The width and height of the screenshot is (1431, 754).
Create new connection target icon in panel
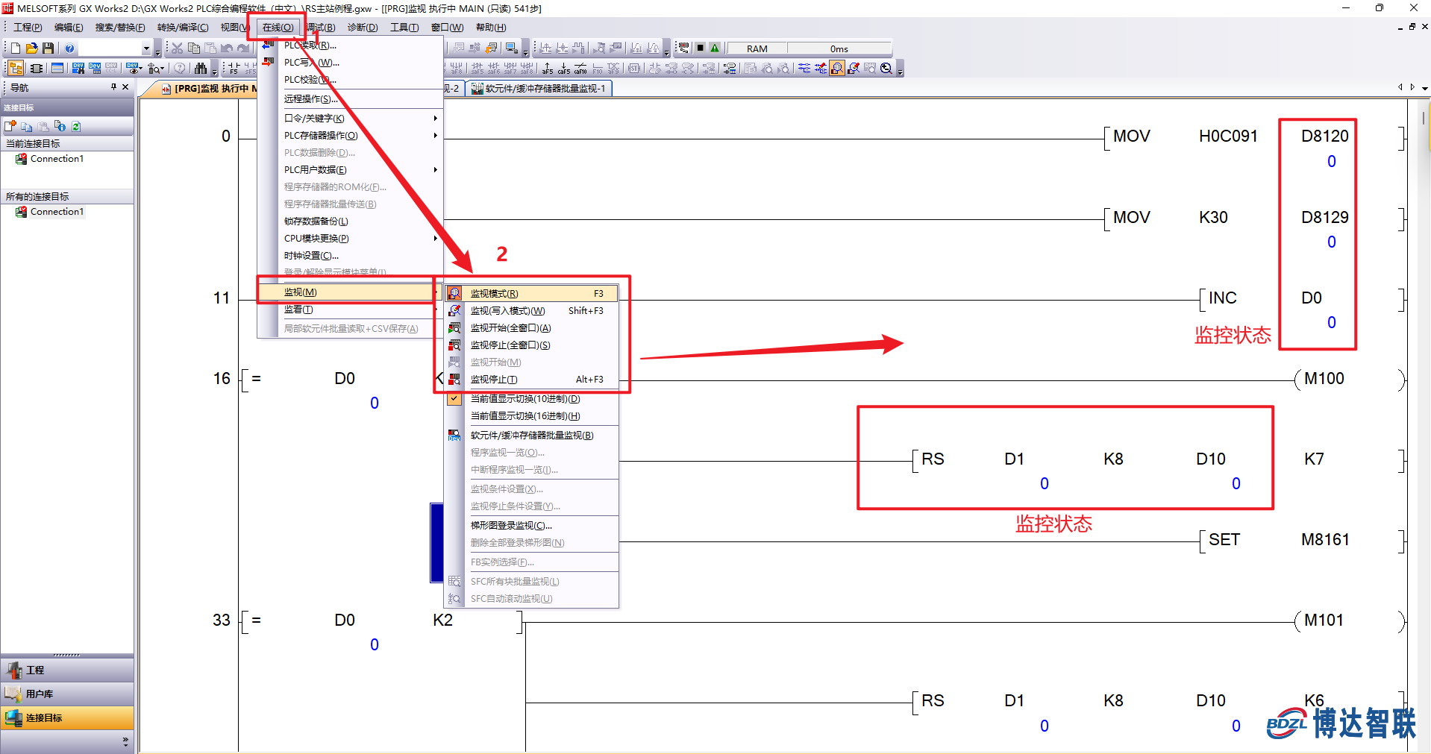(10, 127)
